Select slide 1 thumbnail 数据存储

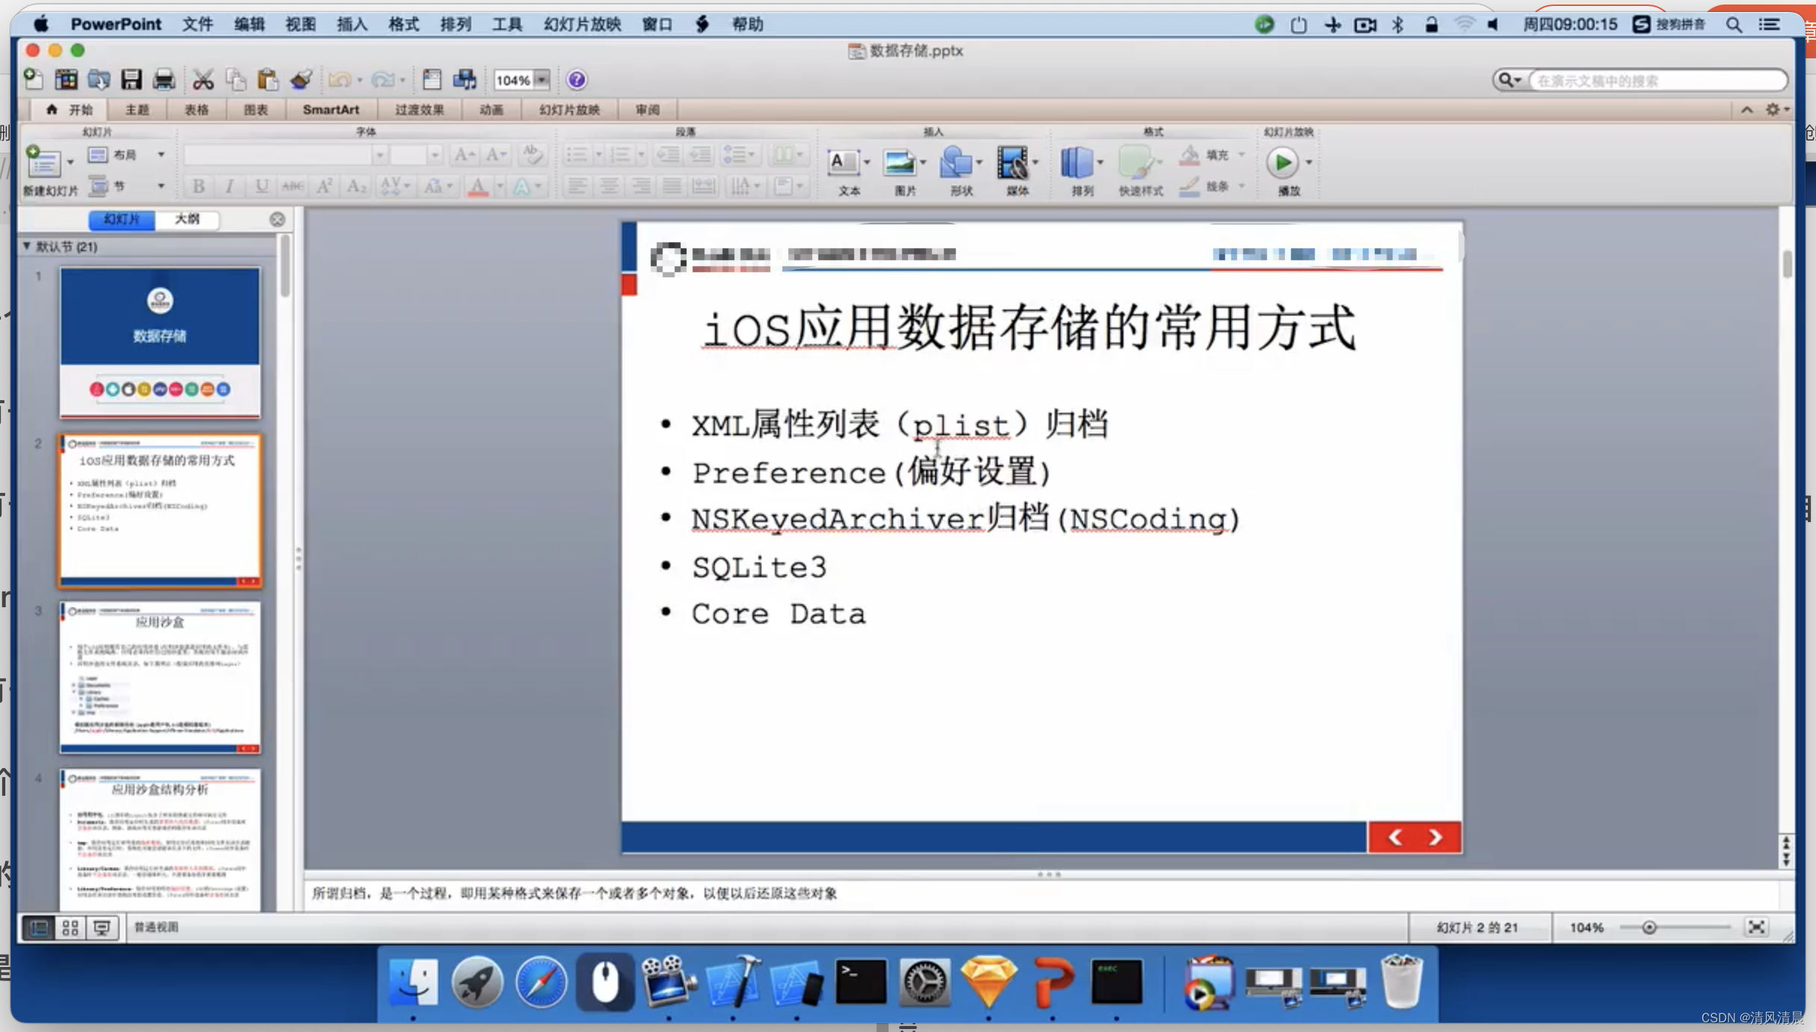click(160, 343)
